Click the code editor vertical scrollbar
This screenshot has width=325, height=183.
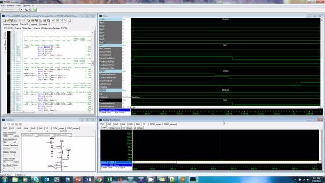[92, 71]
